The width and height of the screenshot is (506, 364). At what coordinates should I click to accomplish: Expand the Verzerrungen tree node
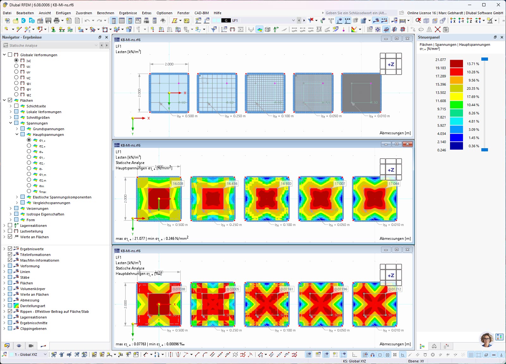11,208
